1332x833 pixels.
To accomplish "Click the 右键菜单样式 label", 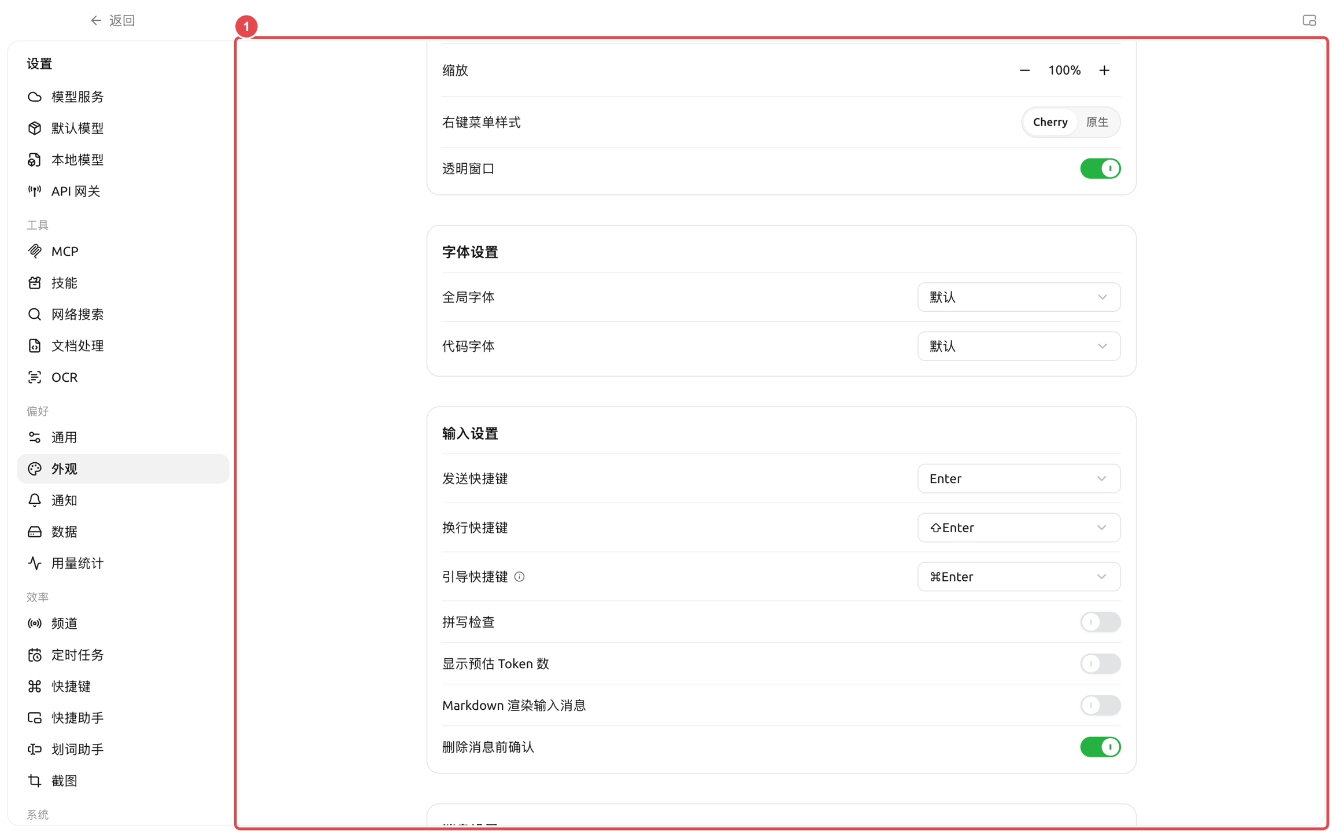I will point(482,123).
